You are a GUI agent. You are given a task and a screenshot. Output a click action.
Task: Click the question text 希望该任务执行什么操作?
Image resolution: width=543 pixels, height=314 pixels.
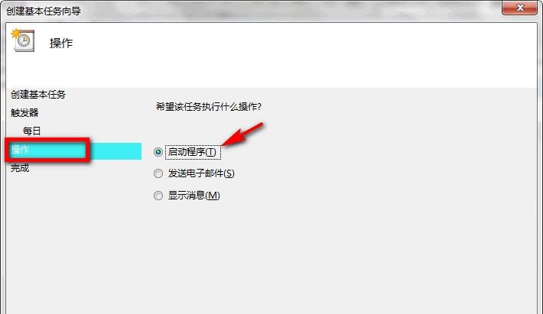point(209,106)
